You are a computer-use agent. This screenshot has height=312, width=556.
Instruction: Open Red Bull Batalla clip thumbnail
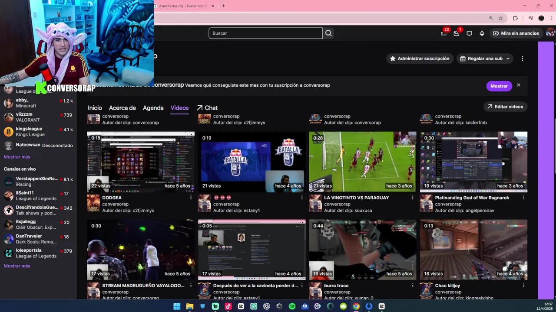point(252,162)
